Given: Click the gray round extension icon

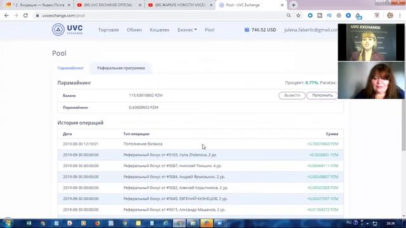Looking at the screenshot, I should [339, 15].
